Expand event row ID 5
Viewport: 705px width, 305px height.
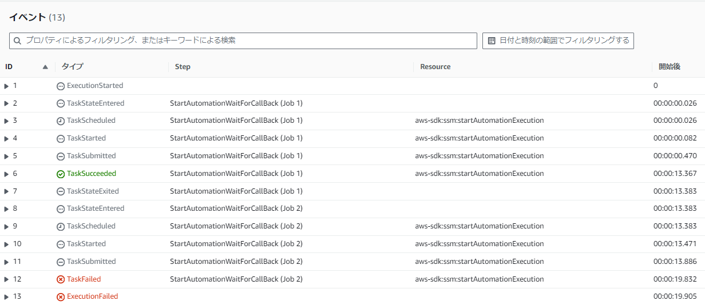[6, 156]
